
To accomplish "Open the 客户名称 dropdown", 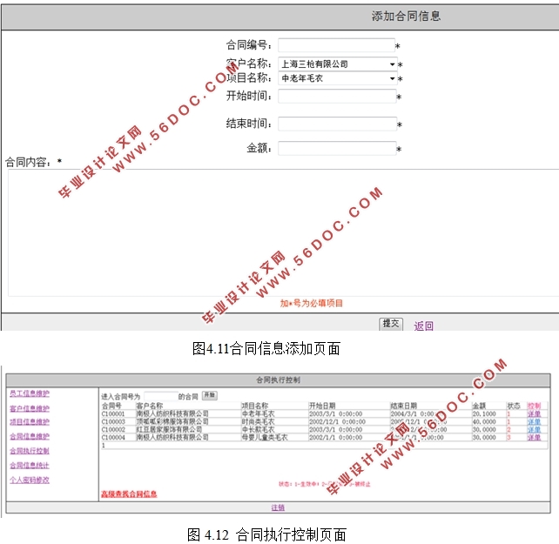I will tap(338, 64).
